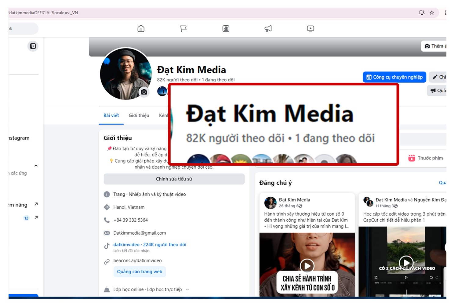Select the Bài viết tab

[x=111, y=115]
